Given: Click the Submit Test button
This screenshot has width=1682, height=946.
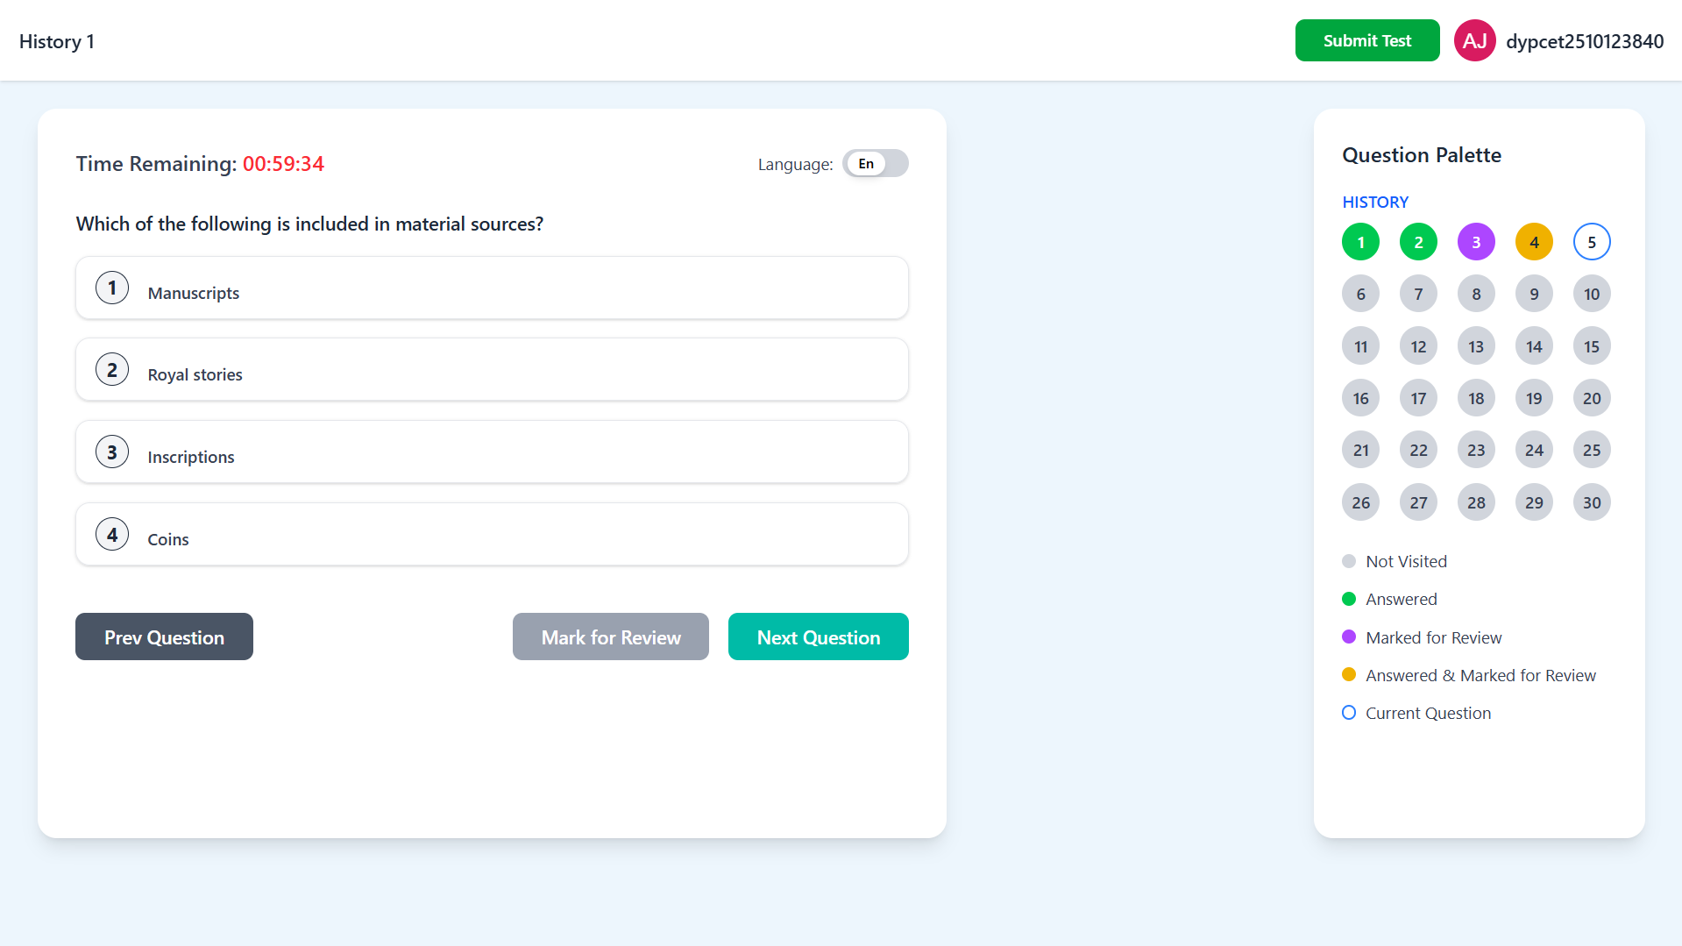Looking at the screenshot, I should (x=1367, y=40).
